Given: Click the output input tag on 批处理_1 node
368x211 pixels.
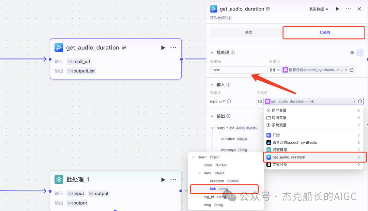Looking at the screenshot, I should (x=99, y=193).
